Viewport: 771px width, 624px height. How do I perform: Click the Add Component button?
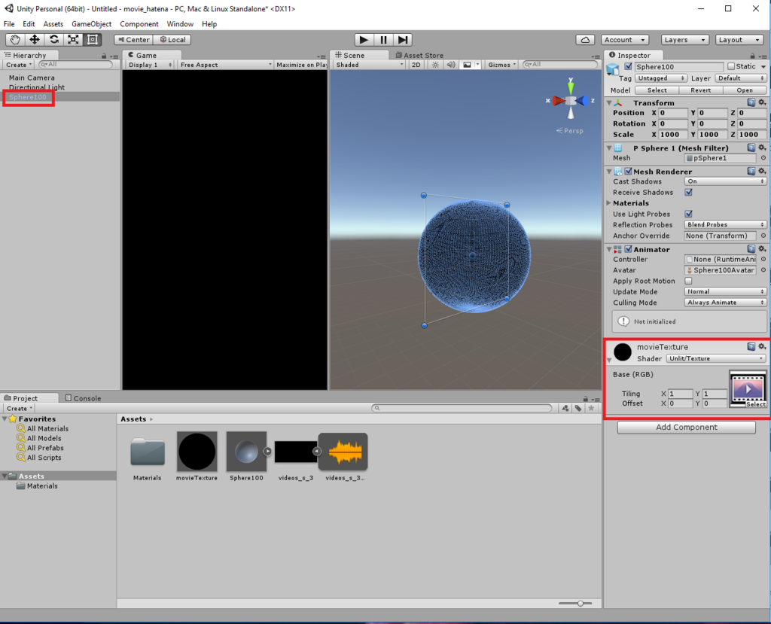tap(687, 428)
